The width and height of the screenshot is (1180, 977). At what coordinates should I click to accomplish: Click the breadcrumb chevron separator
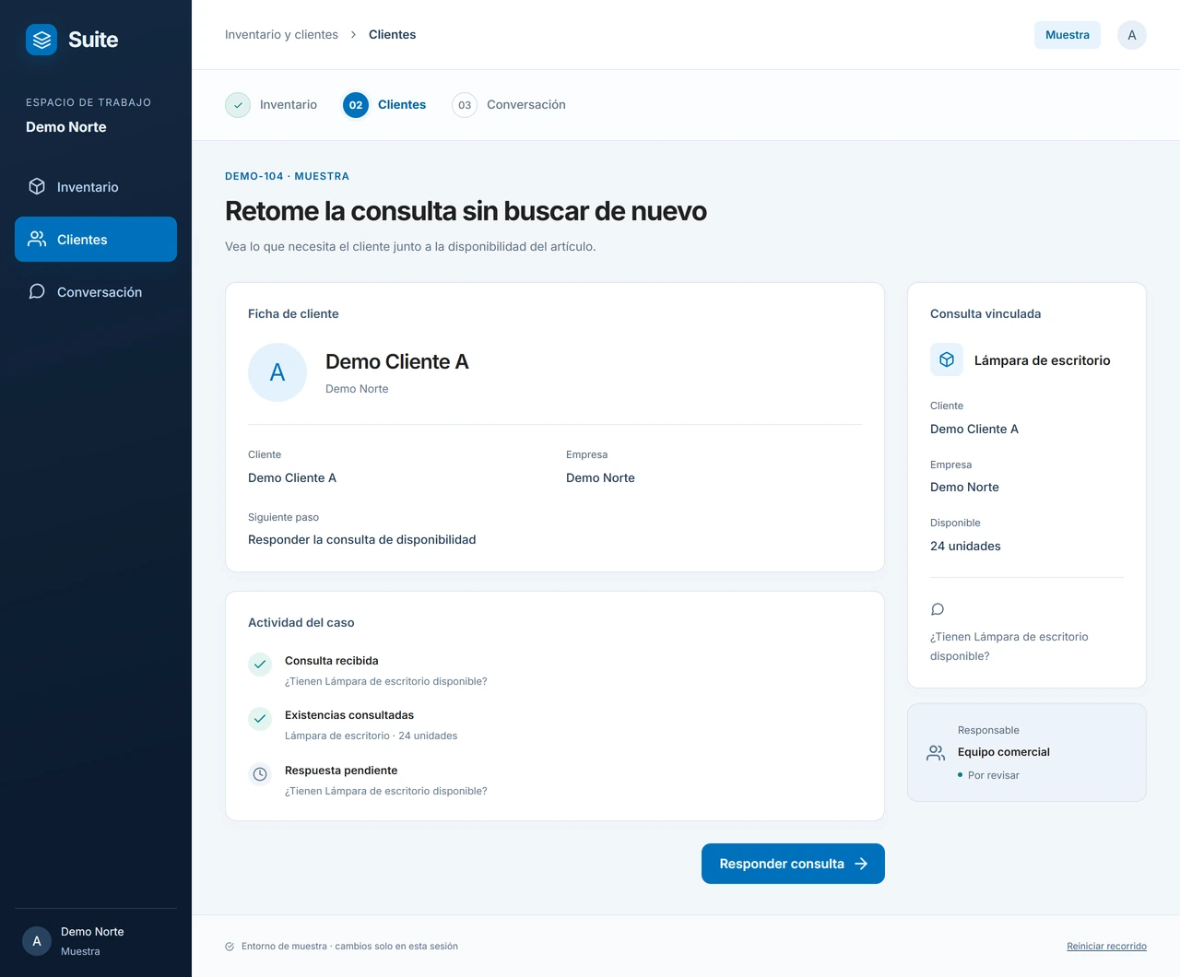pos(353,35)
